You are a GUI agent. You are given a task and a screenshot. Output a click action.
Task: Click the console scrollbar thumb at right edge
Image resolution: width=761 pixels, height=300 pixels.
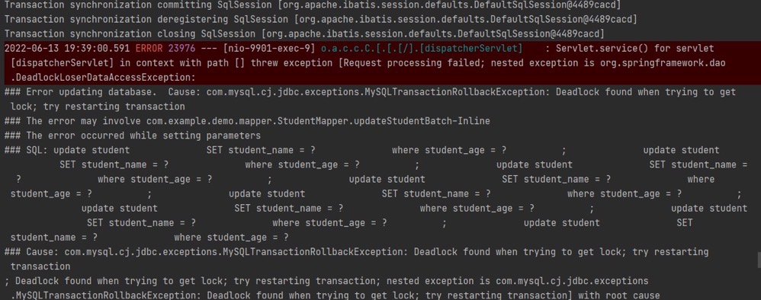click(x=759, y=260)
